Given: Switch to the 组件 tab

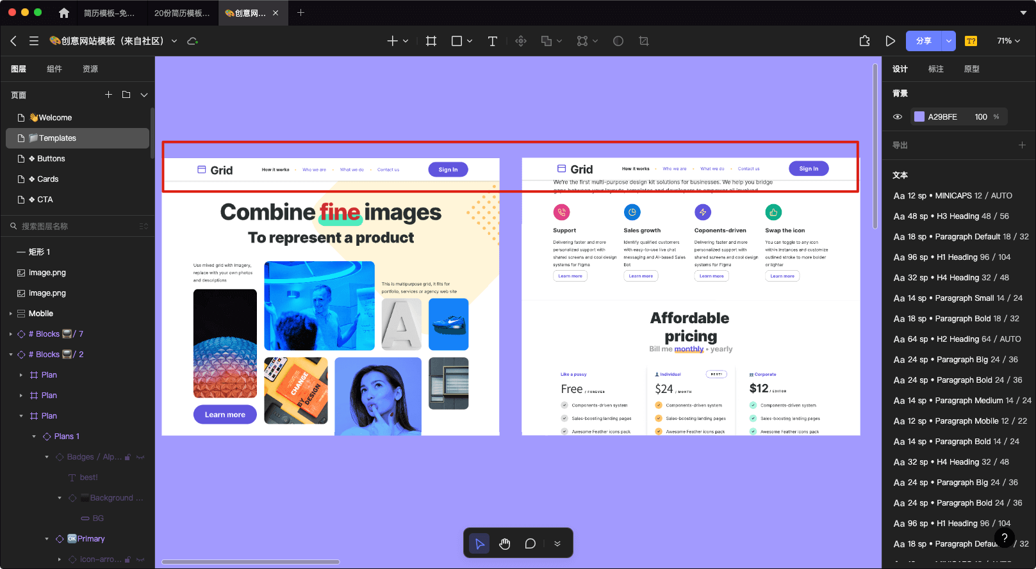Looking at the screenshot, I should tap(54, 69).
